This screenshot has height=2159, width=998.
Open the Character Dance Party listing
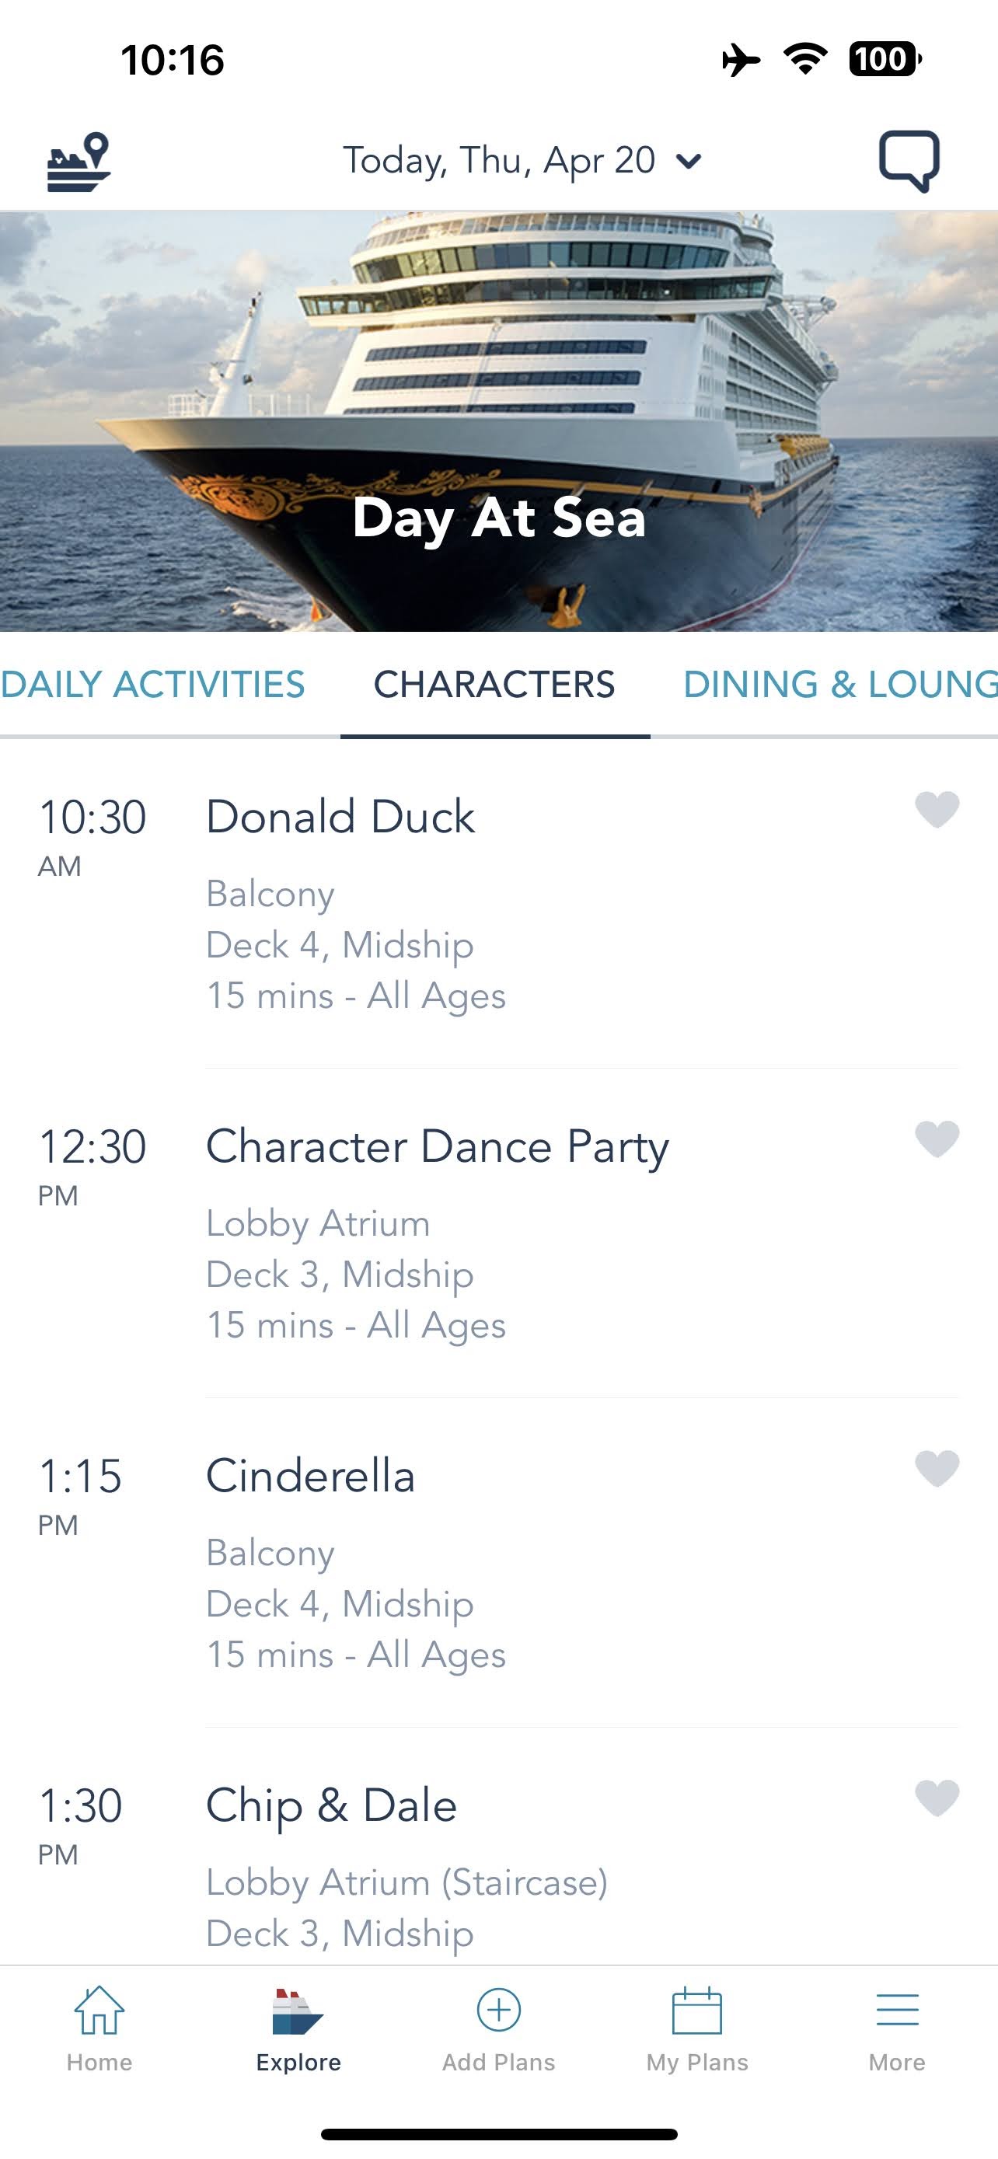437,1146
